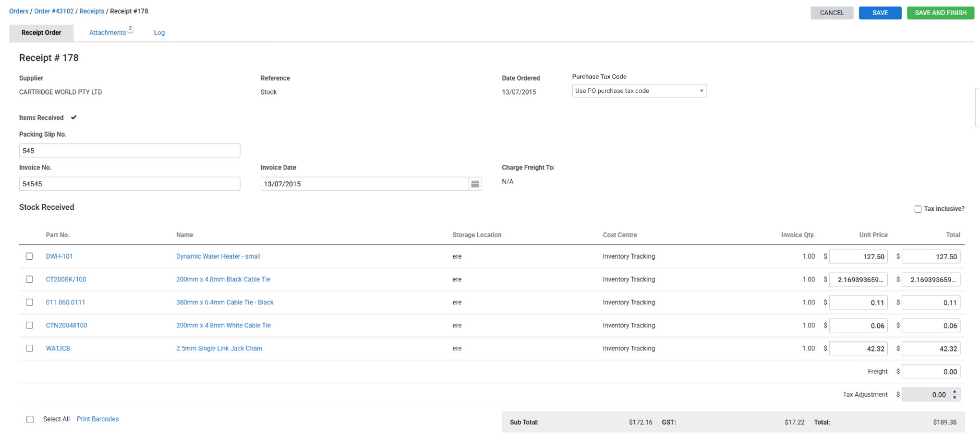
Task: Open 200mm x 4.8mm White Cable Tie item
Action: (223, 325)
